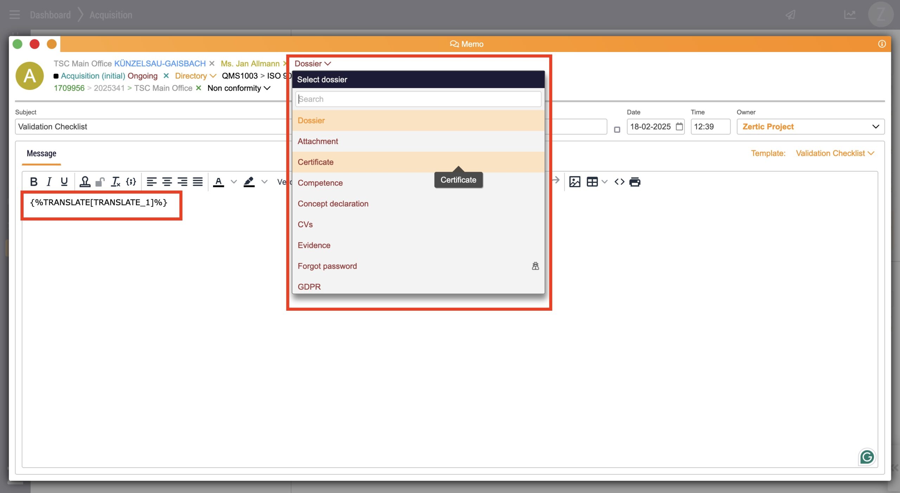The height and width of the screenshot is (493, 900).
Task: Select Attachment from the dossier list
Action: point(318,141)
